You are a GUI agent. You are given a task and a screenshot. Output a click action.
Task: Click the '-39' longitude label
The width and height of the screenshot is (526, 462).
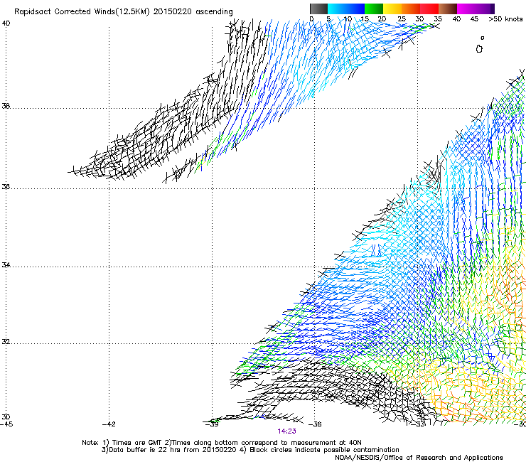pos(212,424)
